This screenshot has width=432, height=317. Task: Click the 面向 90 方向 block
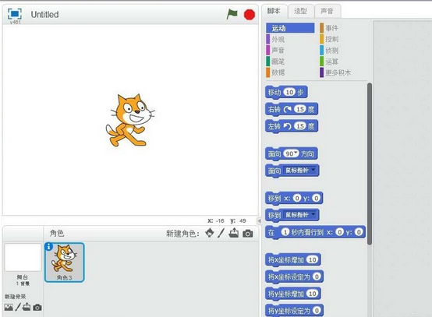click(x=291, y=153)
